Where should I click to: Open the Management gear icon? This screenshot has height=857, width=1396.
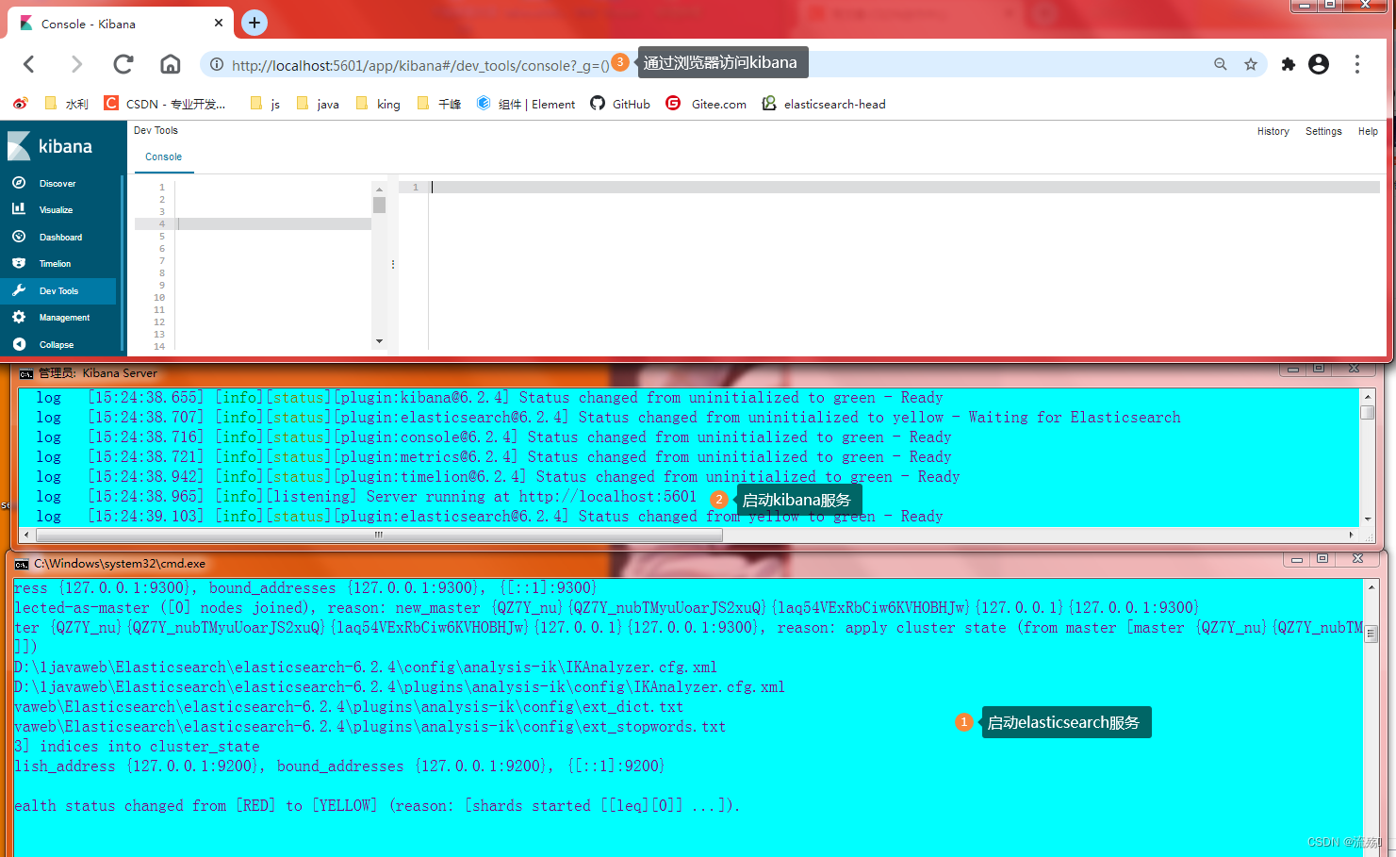[19, 317]
